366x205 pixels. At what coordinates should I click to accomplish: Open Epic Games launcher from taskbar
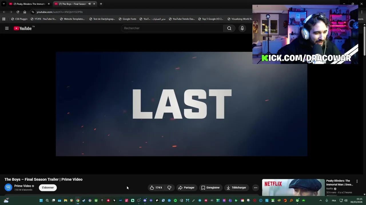[x=102, y=200]
